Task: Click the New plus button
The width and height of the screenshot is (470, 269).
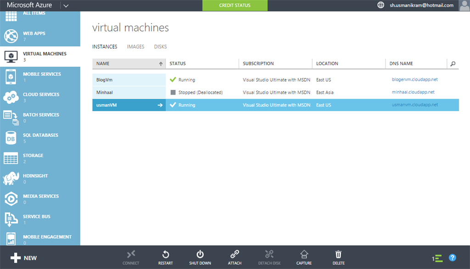Action: tap(23, 258)
